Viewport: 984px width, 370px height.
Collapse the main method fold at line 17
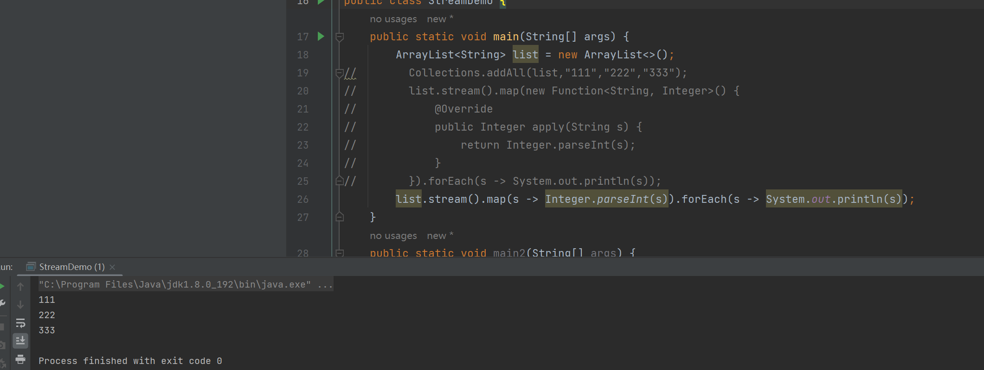(340, 37)
